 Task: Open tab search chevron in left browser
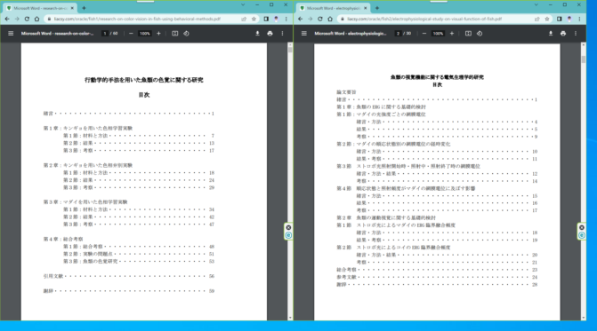(243, 5)
